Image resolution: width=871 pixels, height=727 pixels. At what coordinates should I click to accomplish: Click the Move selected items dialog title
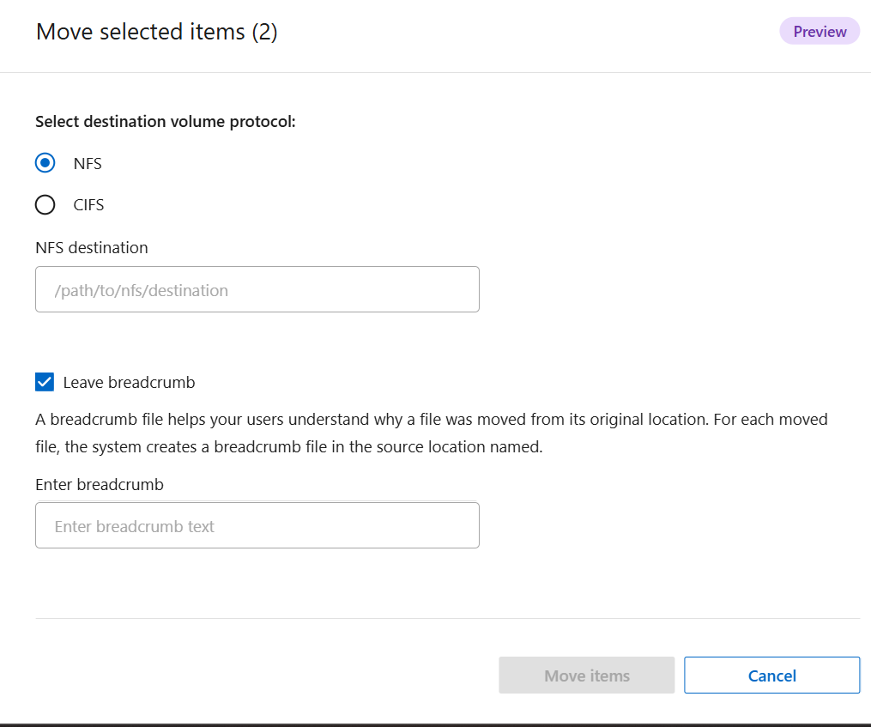click(156, 32)
